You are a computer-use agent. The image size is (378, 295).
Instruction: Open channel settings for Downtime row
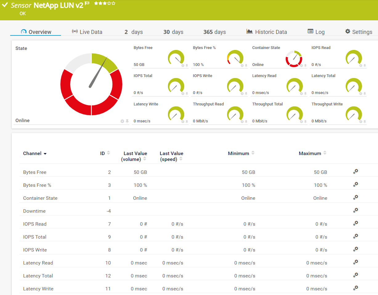tap(356, 211)
